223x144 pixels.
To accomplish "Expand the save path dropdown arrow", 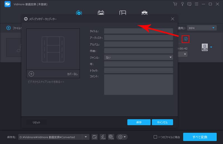I will (x=86, y=137).
